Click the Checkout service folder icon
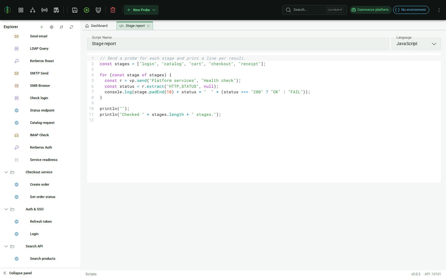 click(x=12, y=172)
